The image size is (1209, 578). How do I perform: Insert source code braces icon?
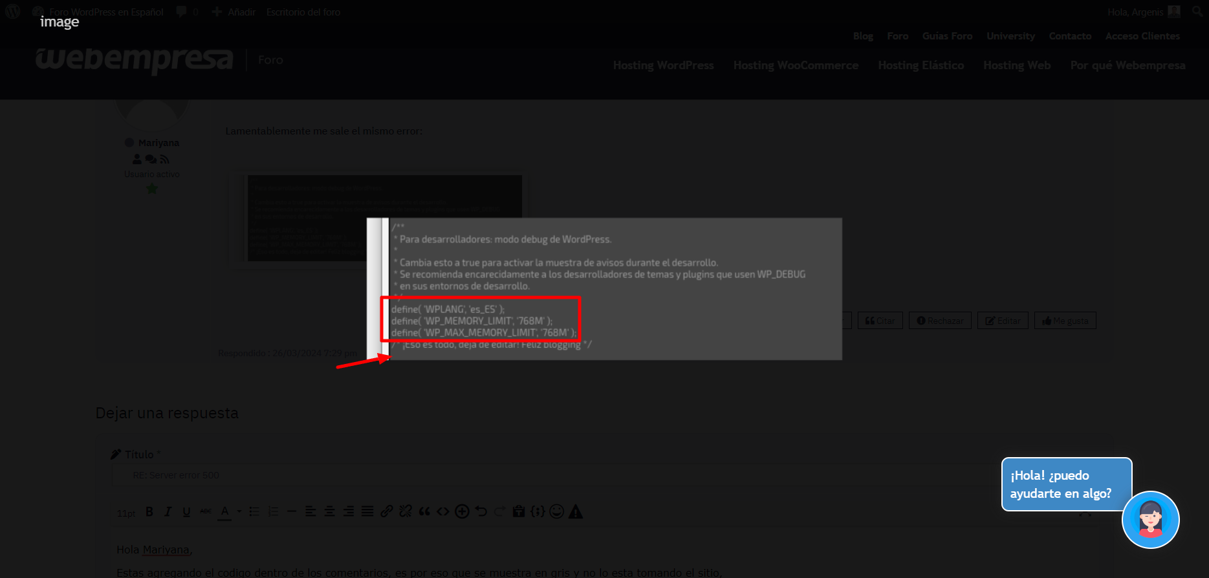coord(538,511)
